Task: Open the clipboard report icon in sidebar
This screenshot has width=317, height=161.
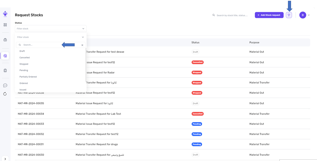Action: coord(5,71)
